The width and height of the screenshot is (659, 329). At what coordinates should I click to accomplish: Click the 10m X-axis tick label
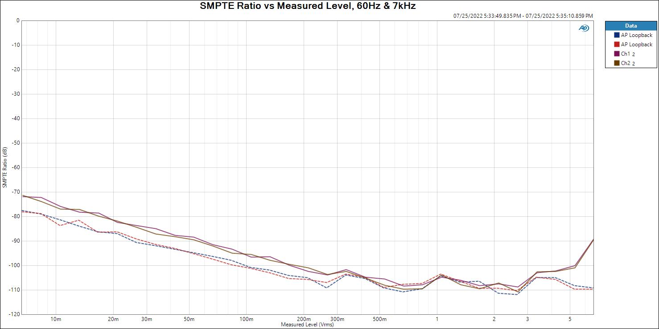(56, 319)
